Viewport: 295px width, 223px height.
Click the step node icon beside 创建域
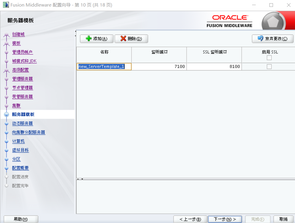point(7,34)
